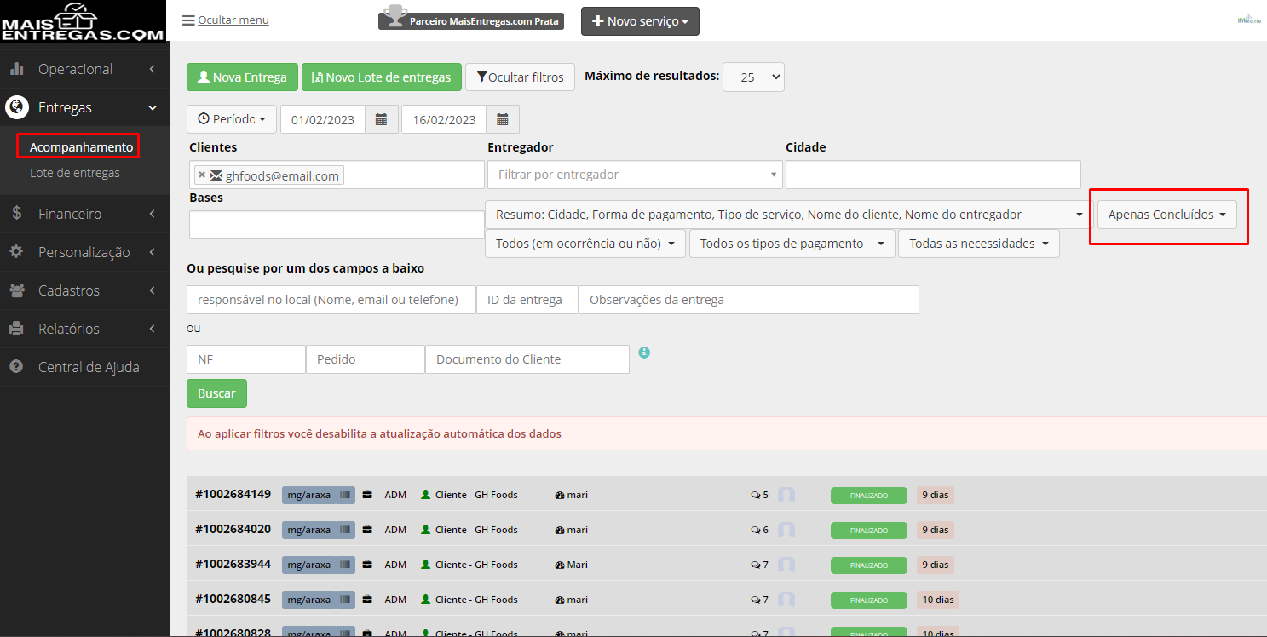
Task: Expand Novo serviço dropdown button
Action: [x=640, y=21]
